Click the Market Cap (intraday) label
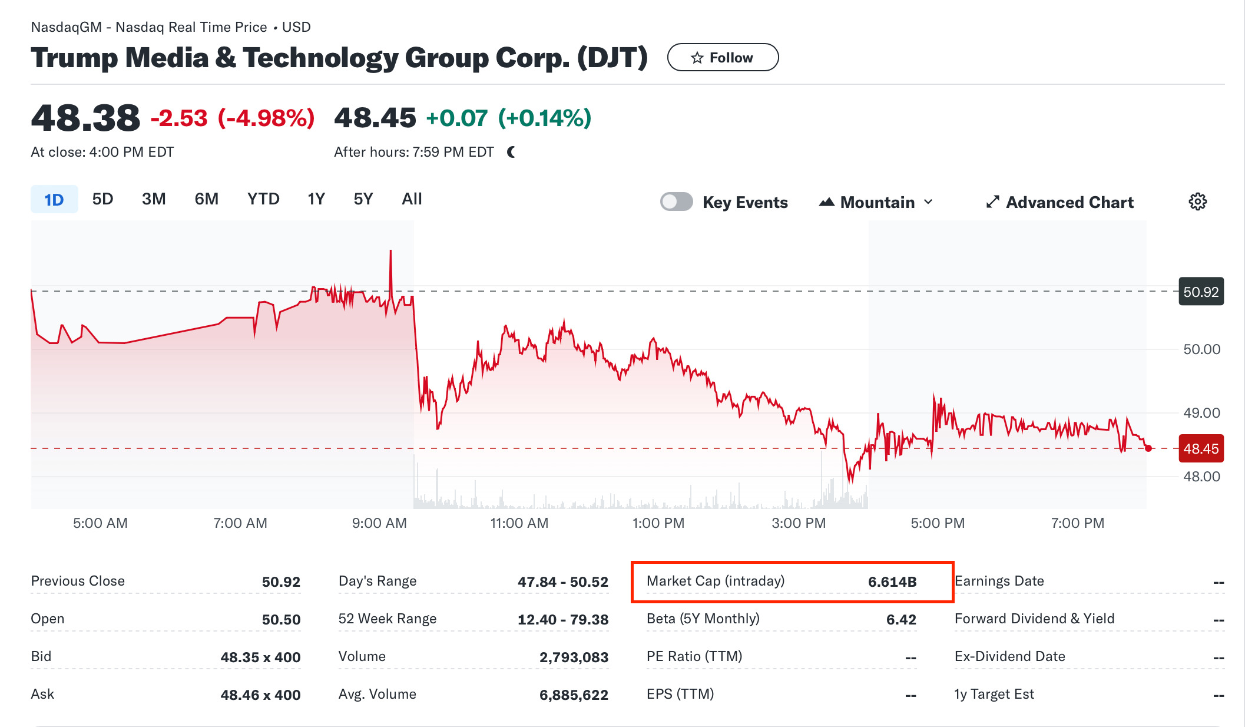 (x=716, y=581)
